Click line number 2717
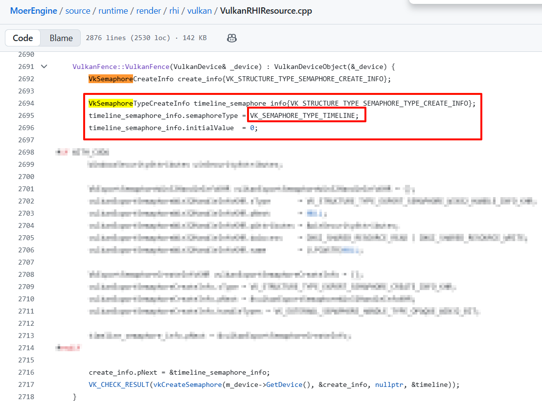The height and width of the screenshot is (405, 542). [x=25, y=384]
